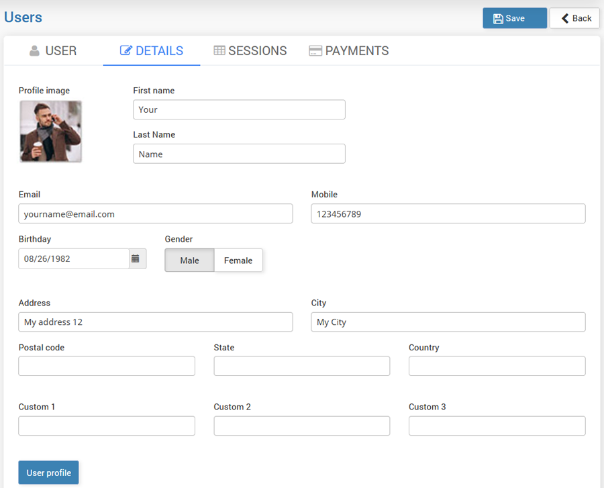Viewport: 604px width, 488px height.
Task: Go Back to the users list
Action: [x=574, y=18]
